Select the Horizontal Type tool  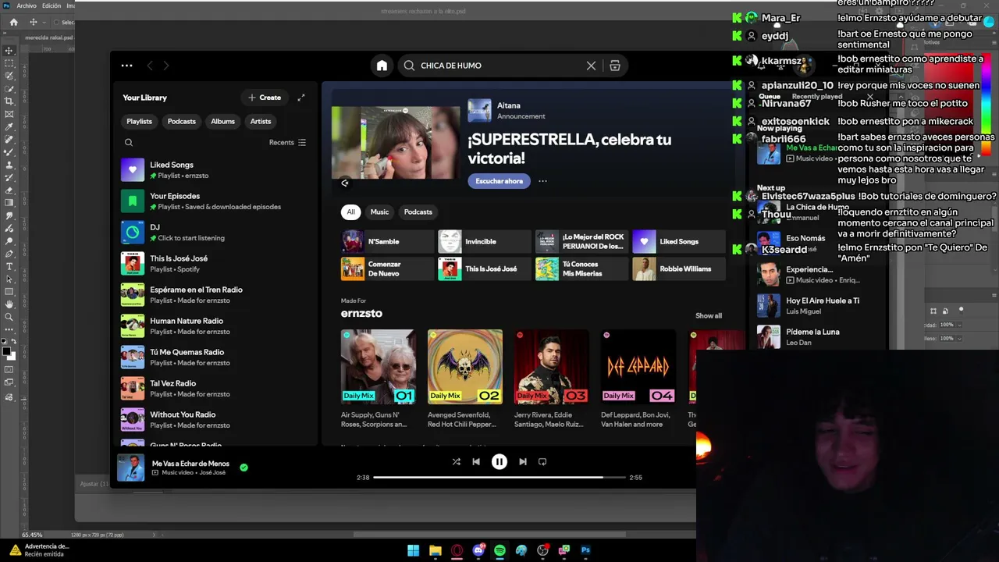tap(9, 266)
